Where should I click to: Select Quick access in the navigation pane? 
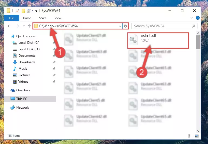(x=26, y=36)
